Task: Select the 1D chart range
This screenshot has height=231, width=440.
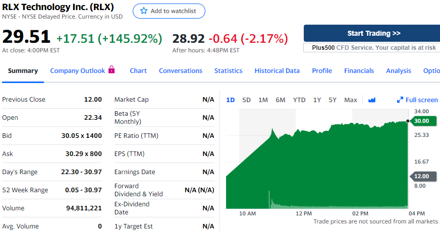Action: coord(230,100)
